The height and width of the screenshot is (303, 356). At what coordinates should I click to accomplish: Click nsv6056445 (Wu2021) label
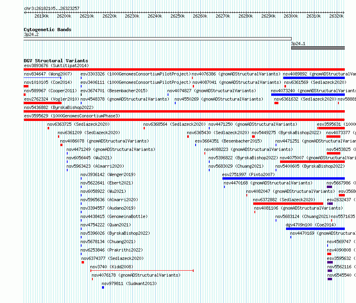[89, 158]
